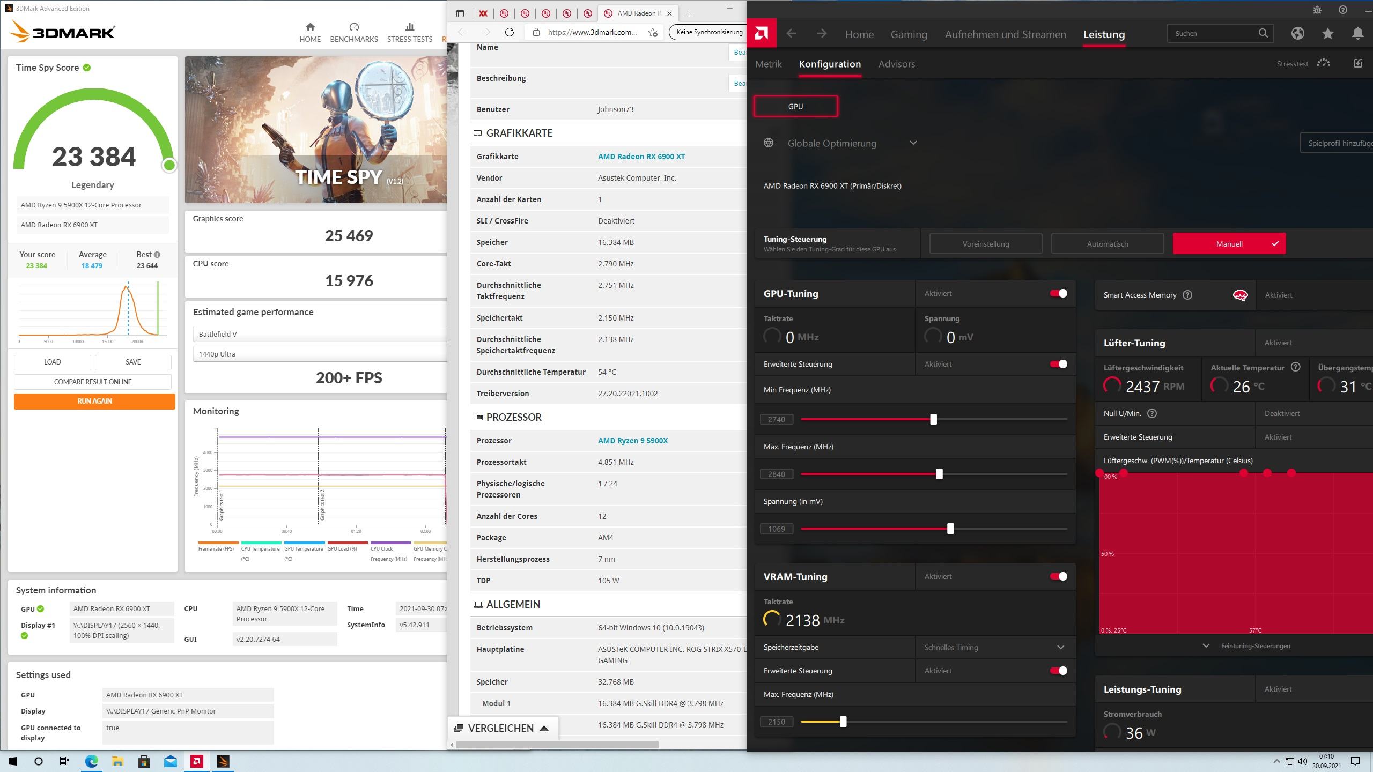Image resolution: width=1373 pixels, height=772 pixels.
Task: Click the search magnifier in Radeon Software
Action: [x=1263, y=33]
